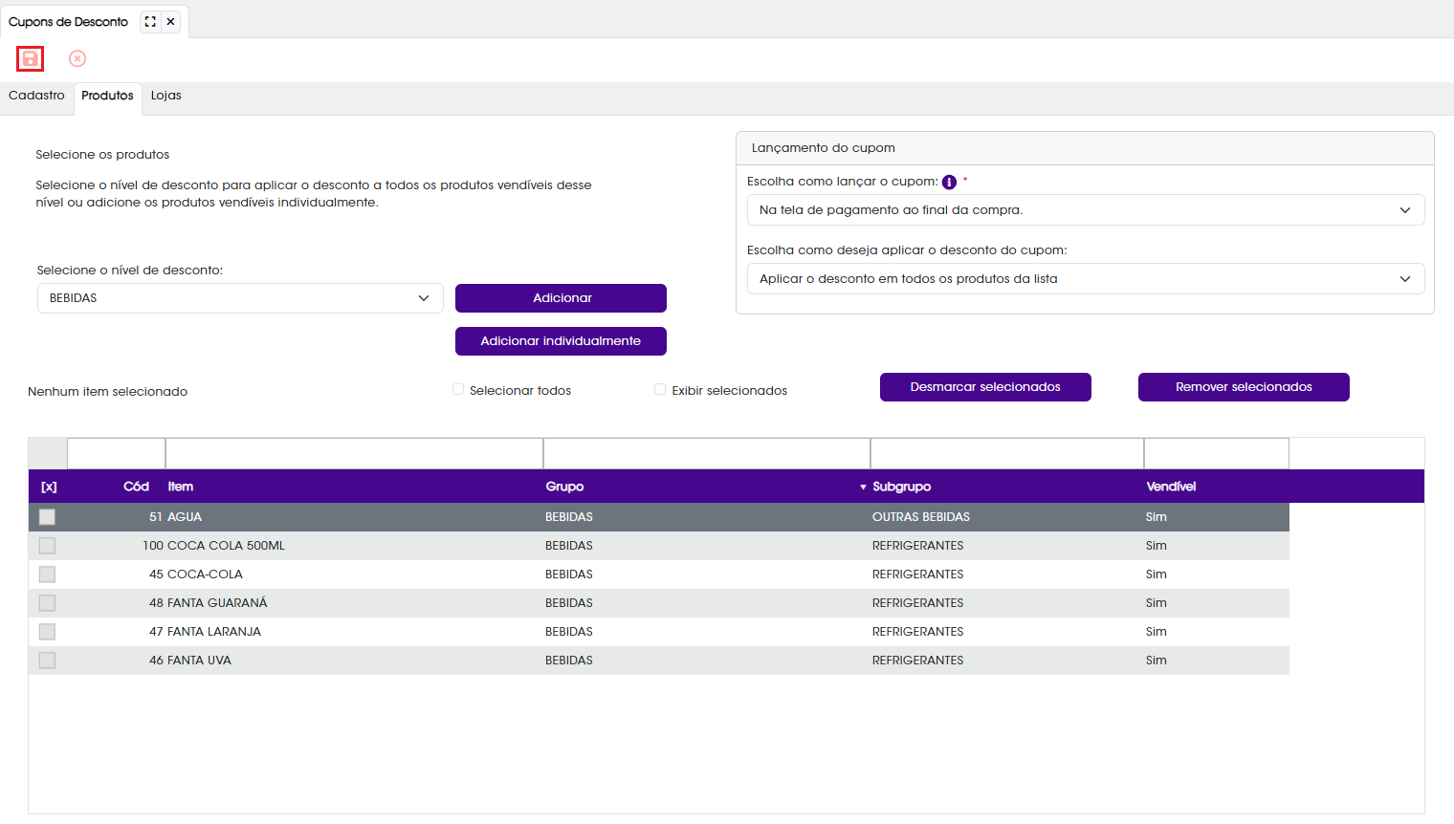Click Adicionar individualmente button

(x=561, y=341)
